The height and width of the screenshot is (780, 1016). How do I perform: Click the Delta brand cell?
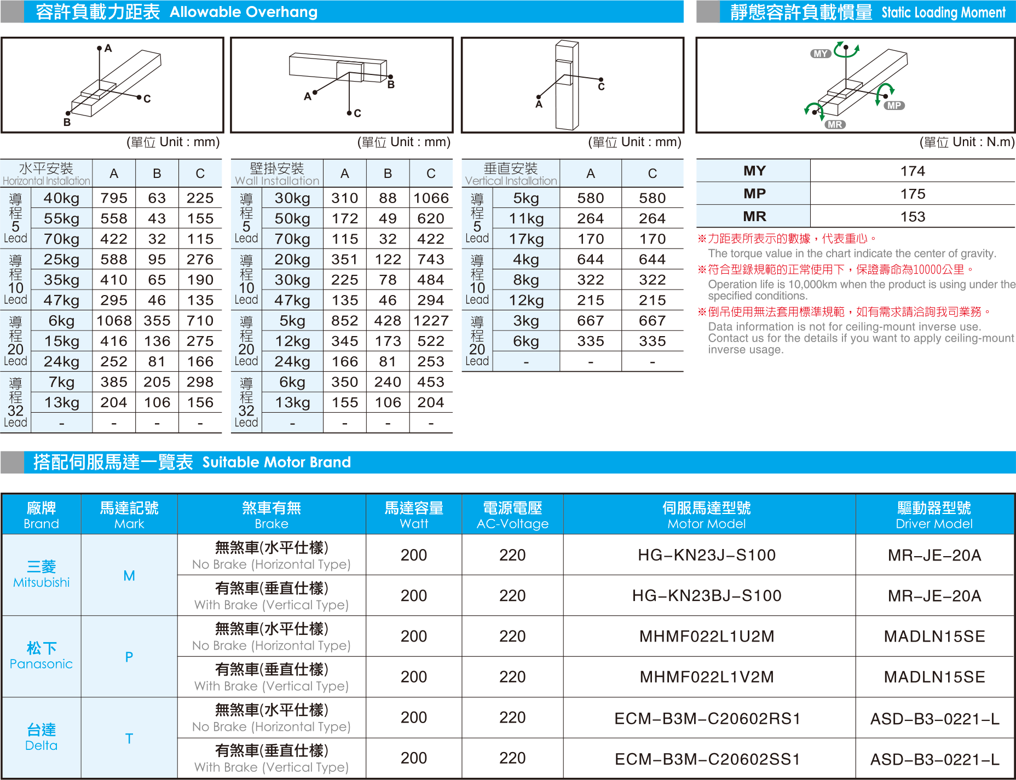click(42, 737)
